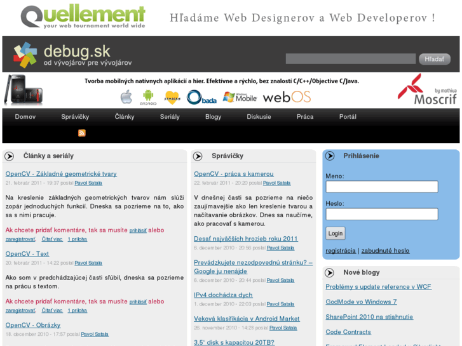Click the Login button
Viewport: 462px width, 346px height.
(x=336, y=233)
